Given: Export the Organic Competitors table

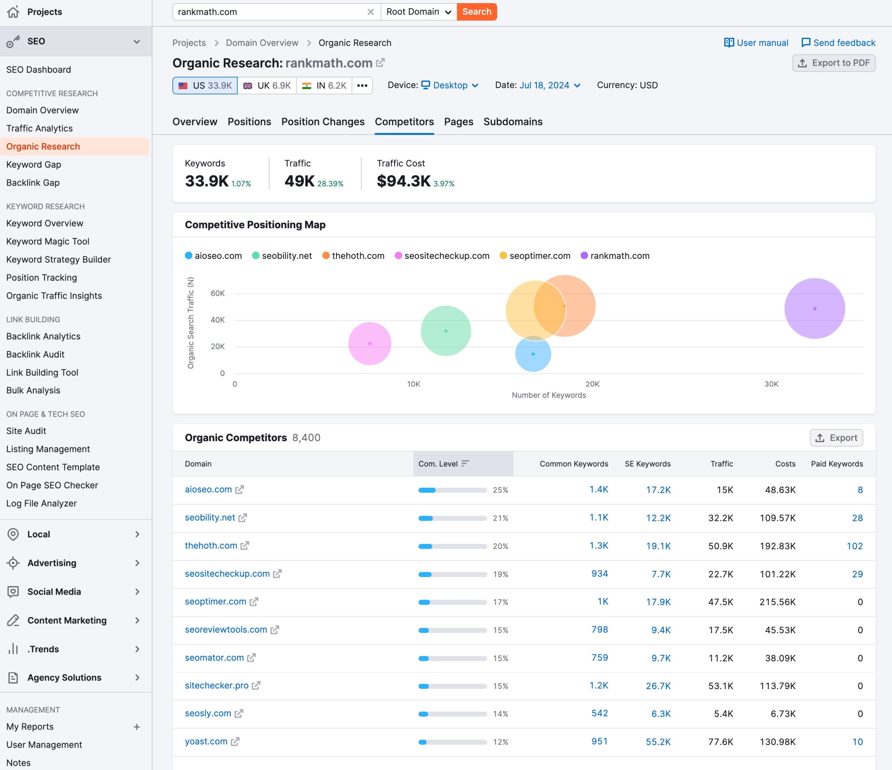Looking at the screenshot, I should click(836, 438).
